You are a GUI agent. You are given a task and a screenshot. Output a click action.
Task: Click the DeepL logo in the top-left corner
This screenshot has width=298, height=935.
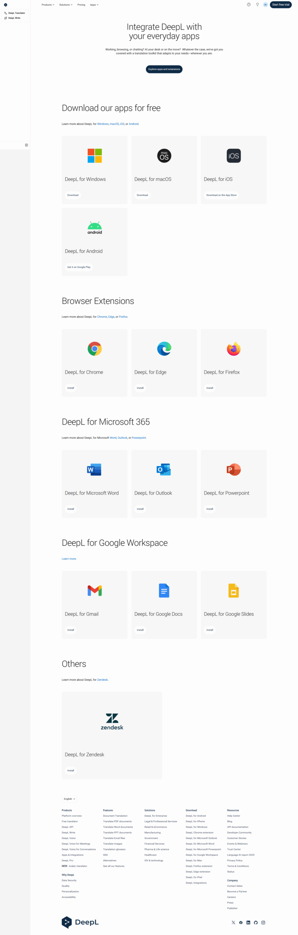click(x=5, y=5)
